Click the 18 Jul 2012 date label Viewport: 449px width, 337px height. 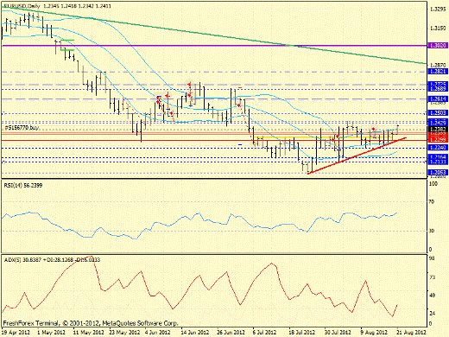click(301, 332)
